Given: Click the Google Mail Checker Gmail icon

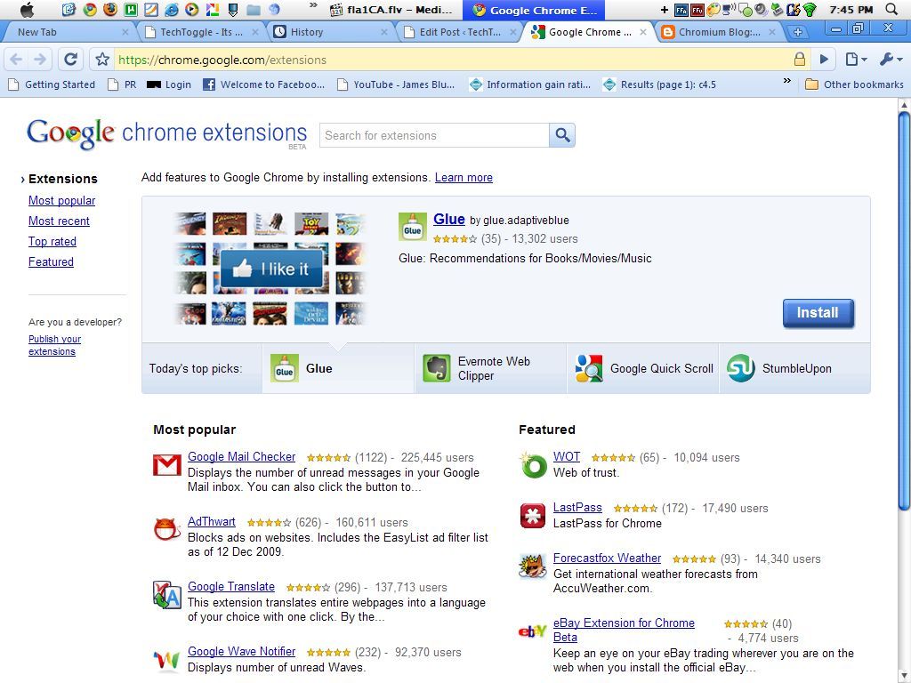Looking at the screenshot, I should (167, 465).
